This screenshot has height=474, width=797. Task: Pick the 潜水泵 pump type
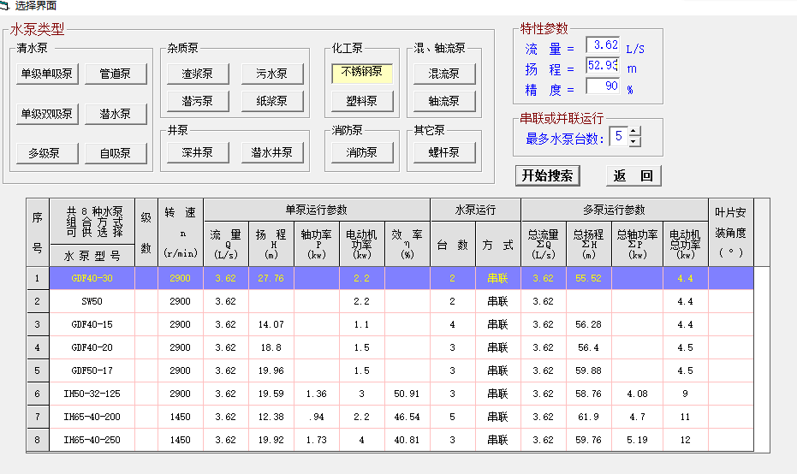pyautogui.click(x=116, y=114)
